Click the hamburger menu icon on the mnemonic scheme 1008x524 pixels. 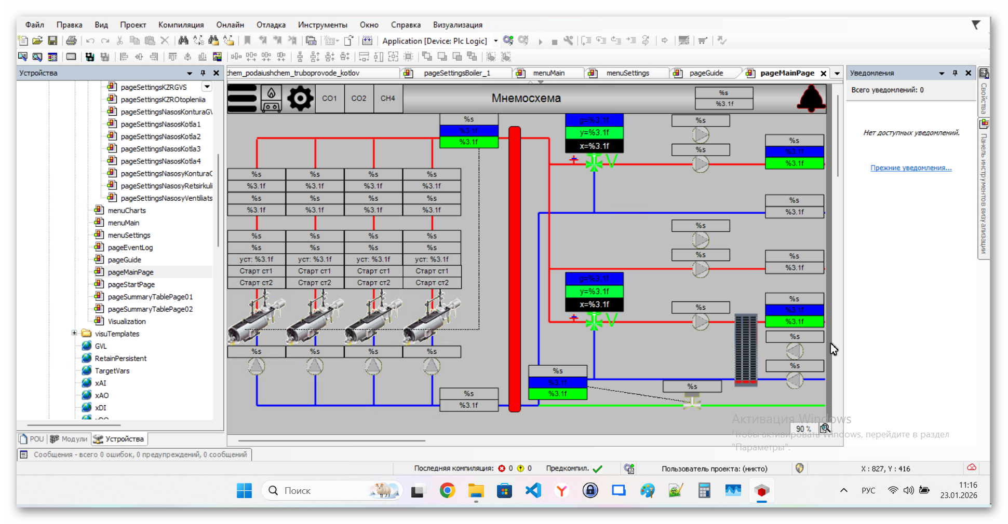pos(242,98)
